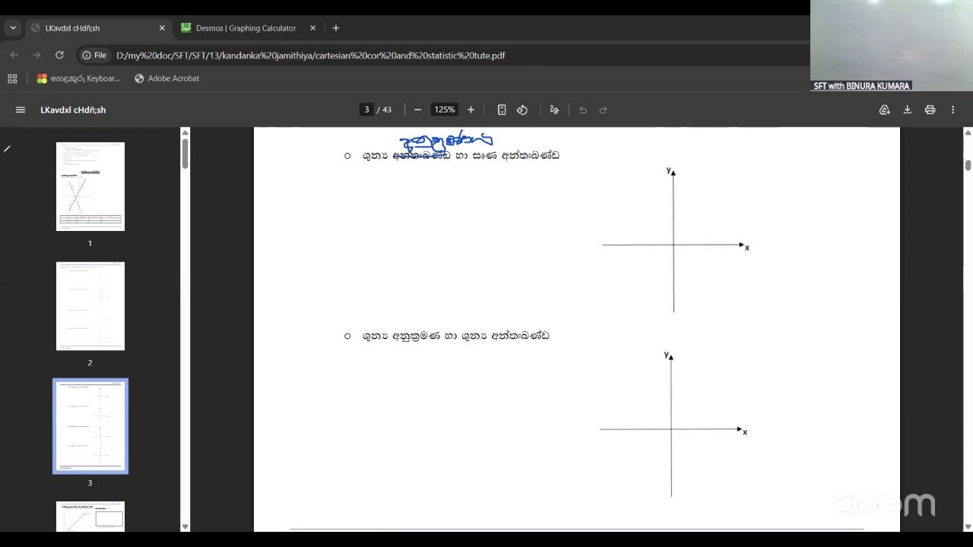Focus the address bar with PDF path
The width and height of the screenshot is (973, 547).
[311, 55]
